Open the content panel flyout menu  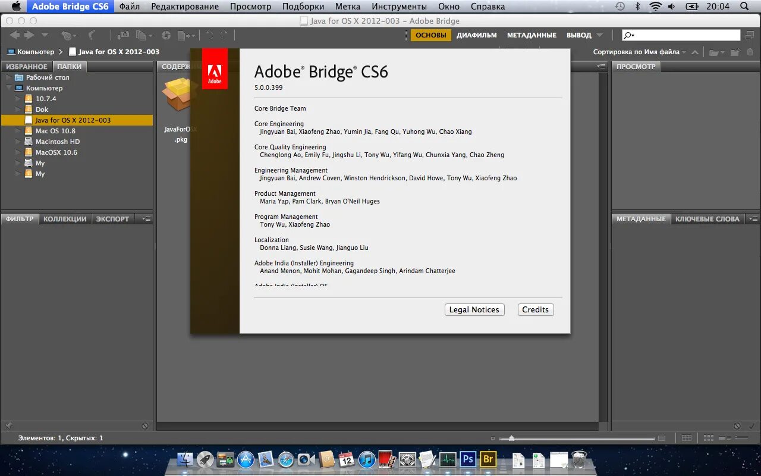(x=601, y=67)
